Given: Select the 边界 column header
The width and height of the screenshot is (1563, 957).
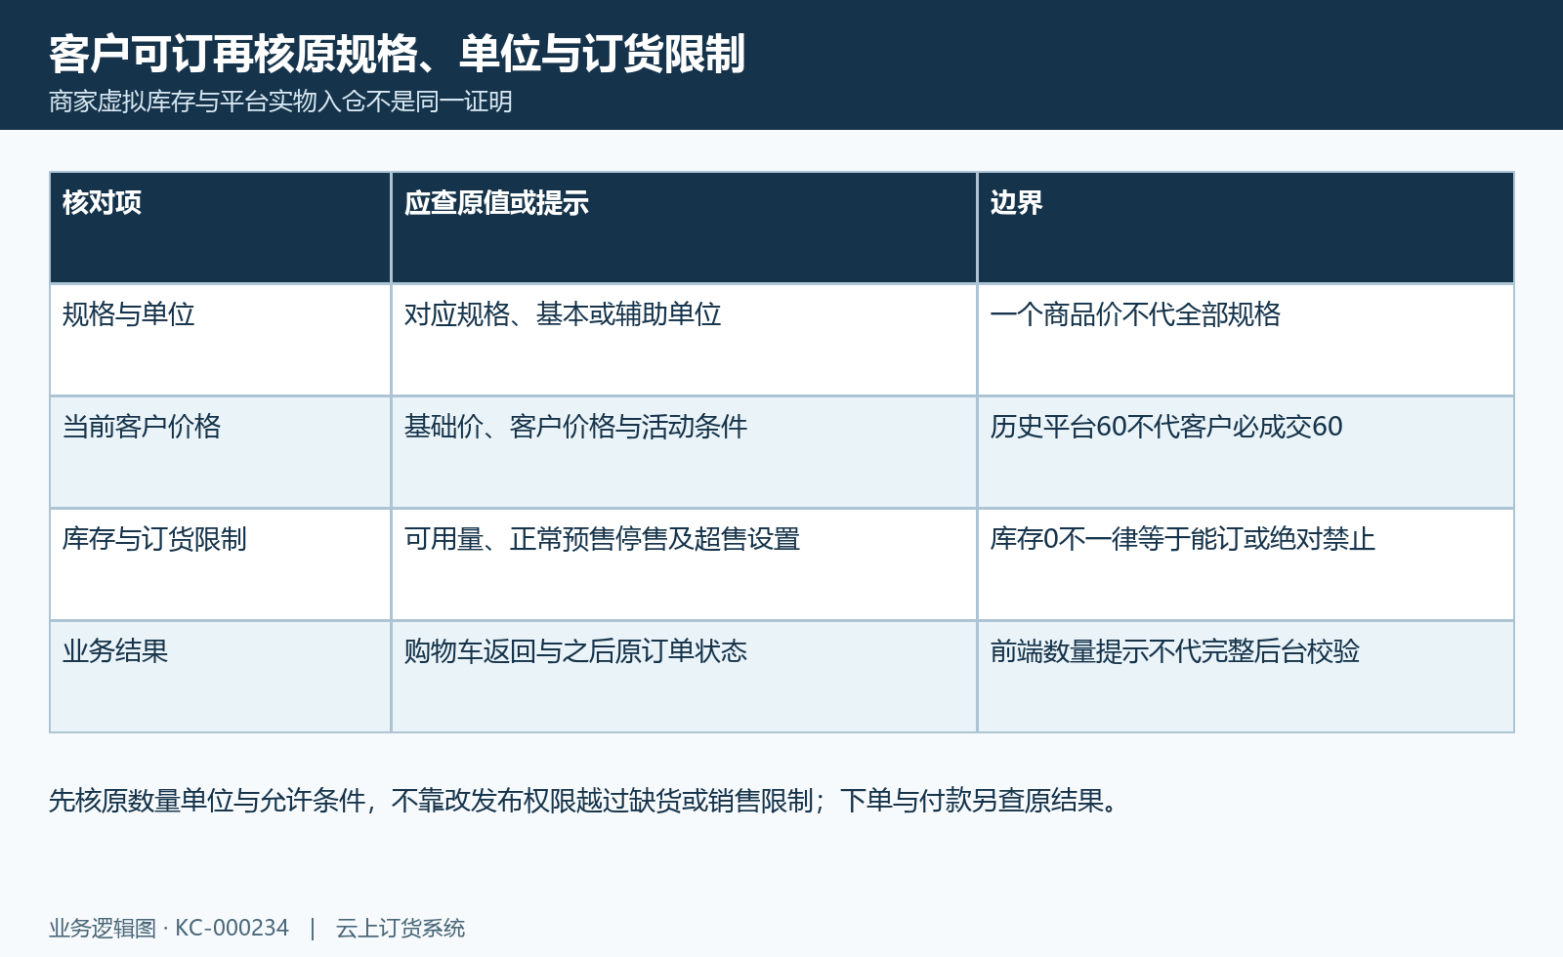Looking at the screenshot, I should point(1246,228).
